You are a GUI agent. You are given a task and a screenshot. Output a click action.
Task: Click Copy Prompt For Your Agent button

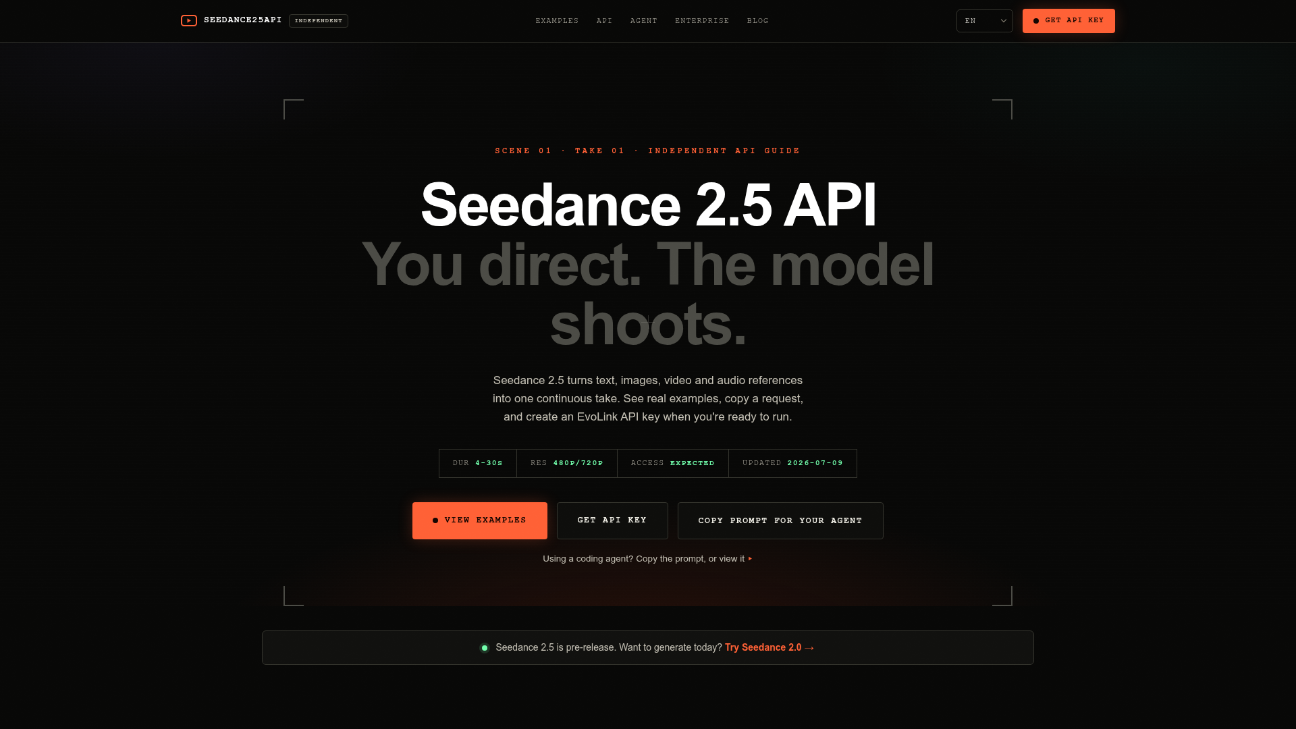click(x=780, y=520)
